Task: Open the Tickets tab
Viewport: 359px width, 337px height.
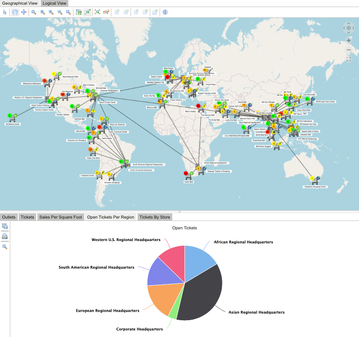Action: tap(28, 217)
